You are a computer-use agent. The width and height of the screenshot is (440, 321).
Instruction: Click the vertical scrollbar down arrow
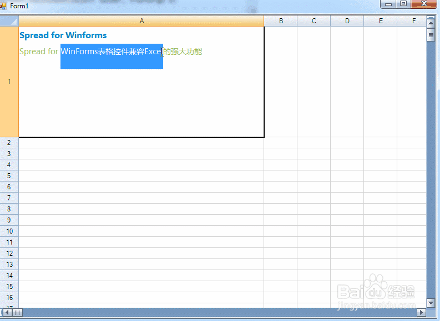pos(431,303)
